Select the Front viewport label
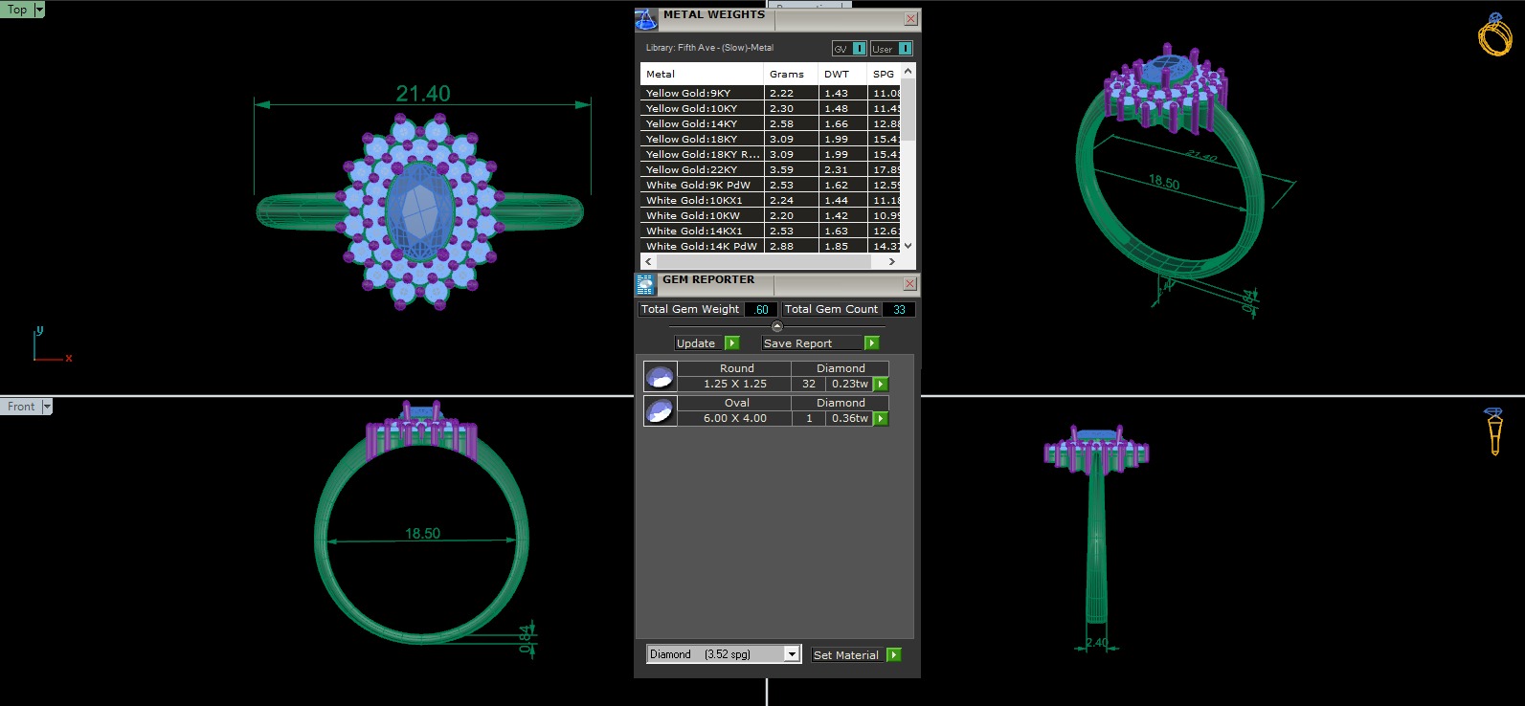 [21, 407]
